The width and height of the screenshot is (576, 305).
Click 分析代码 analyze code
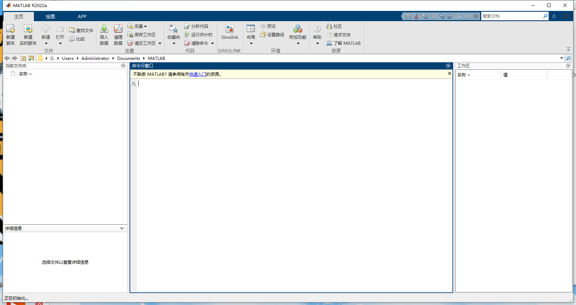coord(196,26)
